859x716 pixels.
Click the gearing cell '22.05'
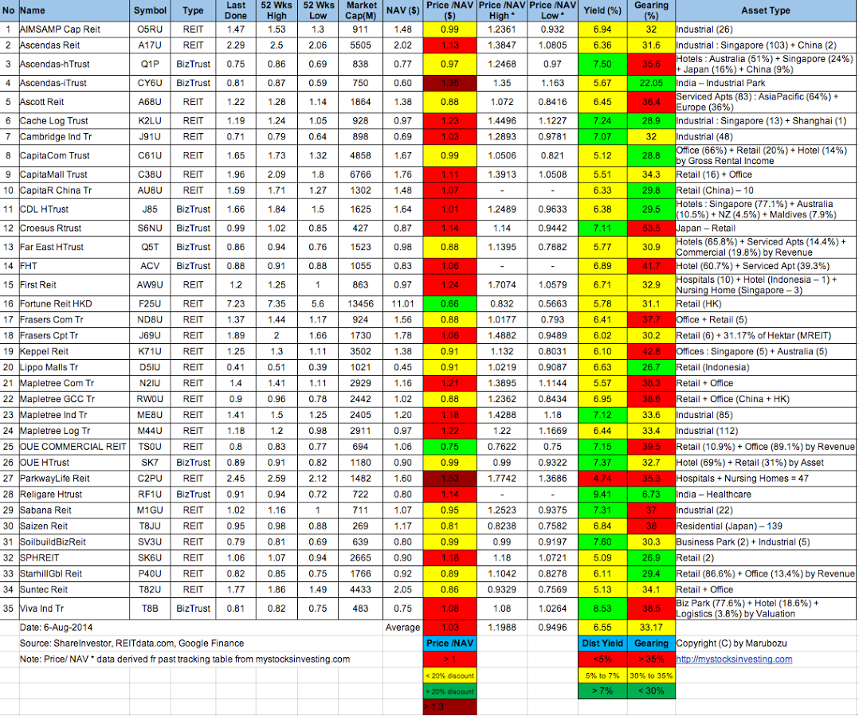pyautogui.click(x=651, y=83)
